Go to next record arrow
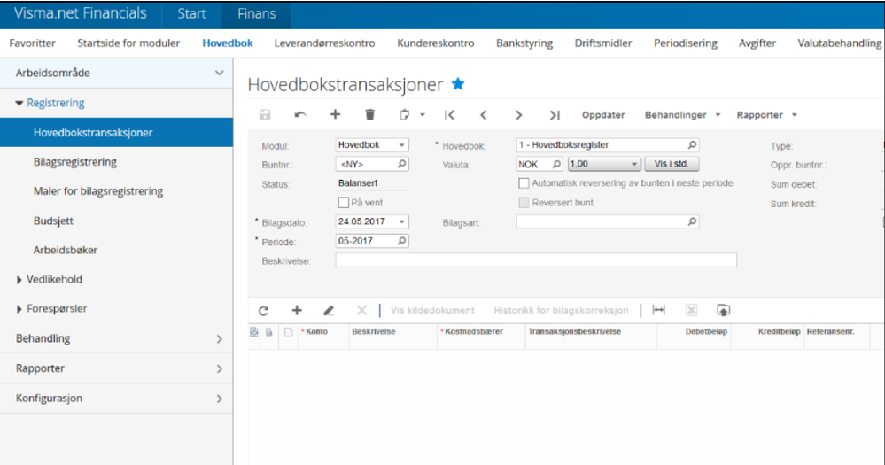Image resolution: width=885 pixels, height=465 pixels. click(519, 114)
